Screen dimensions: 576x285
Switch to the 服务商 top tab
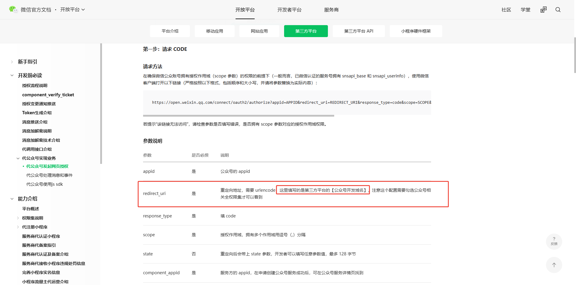pos(331,10)
